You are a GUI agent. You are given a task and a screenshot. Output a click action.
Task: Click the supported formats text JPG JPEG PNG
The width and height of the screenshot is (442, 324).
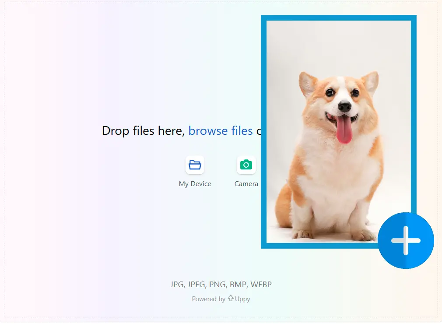[x=221, y=284]
